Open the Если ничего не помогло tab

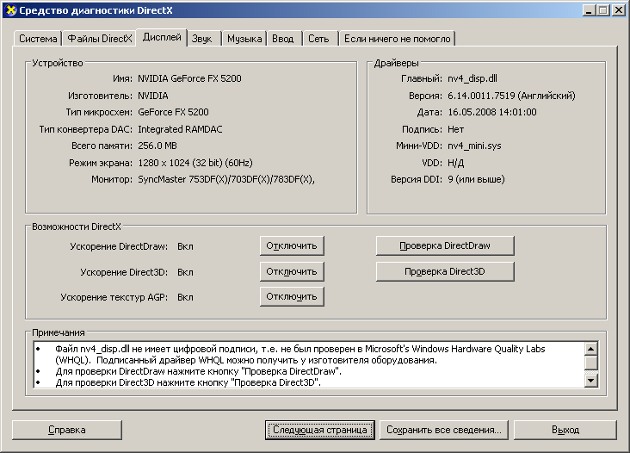tap(397, 40)
